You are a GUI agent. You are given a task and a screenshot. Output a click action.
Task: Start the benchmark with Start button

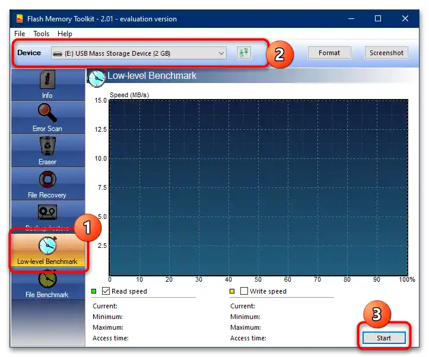pyautogui.click(x=384, y=338)
